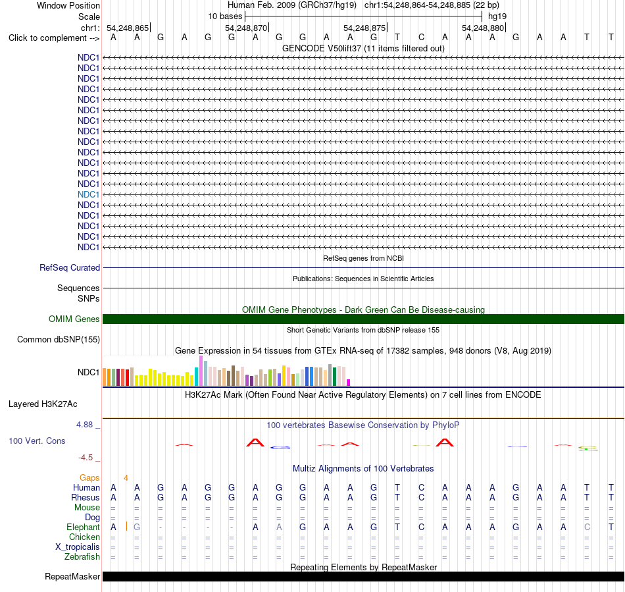Click the Rhesus alignment row label

[x=86, y=498]
